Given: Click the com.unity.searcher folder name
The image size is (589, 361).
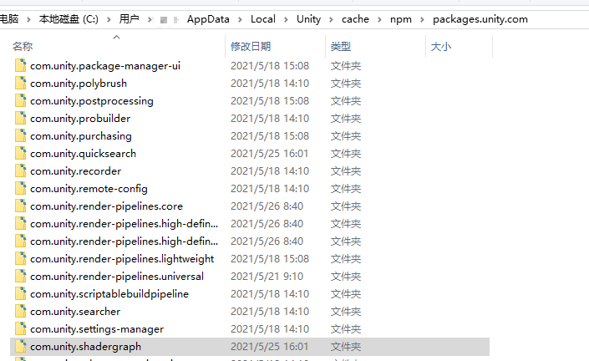Looking at the screenshot, I should pos(75,312).
